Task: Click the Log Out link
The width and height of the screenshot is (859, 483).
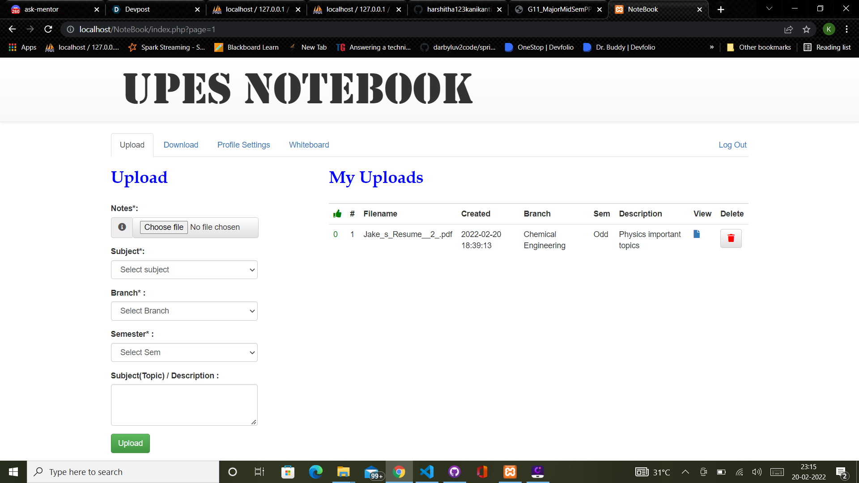Action: [732, 145]
